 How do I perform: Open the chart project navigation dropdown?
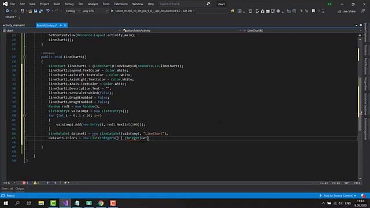62,31
